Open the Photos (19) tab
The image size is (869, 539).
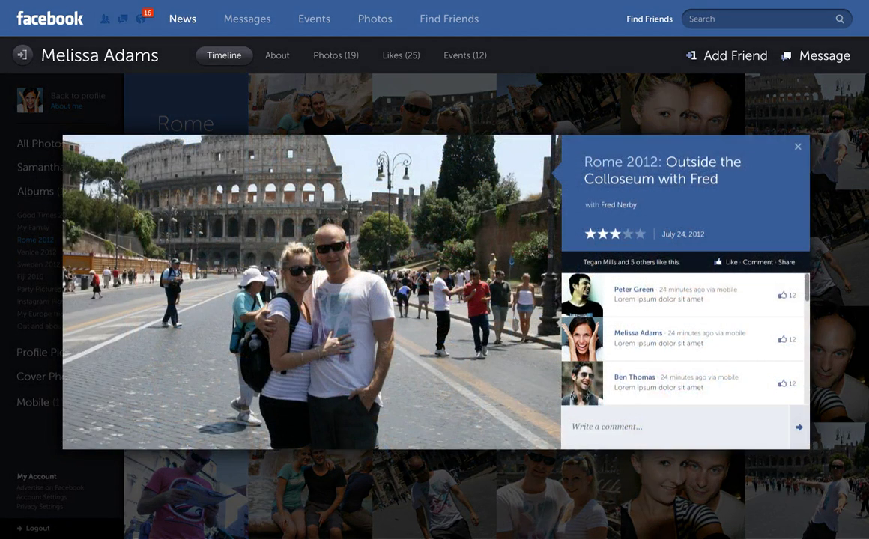(x=336, y=55)
